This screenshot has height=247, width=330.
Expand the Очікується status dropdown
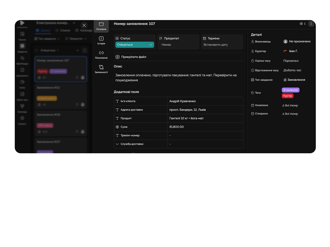(x=135, y=45)
